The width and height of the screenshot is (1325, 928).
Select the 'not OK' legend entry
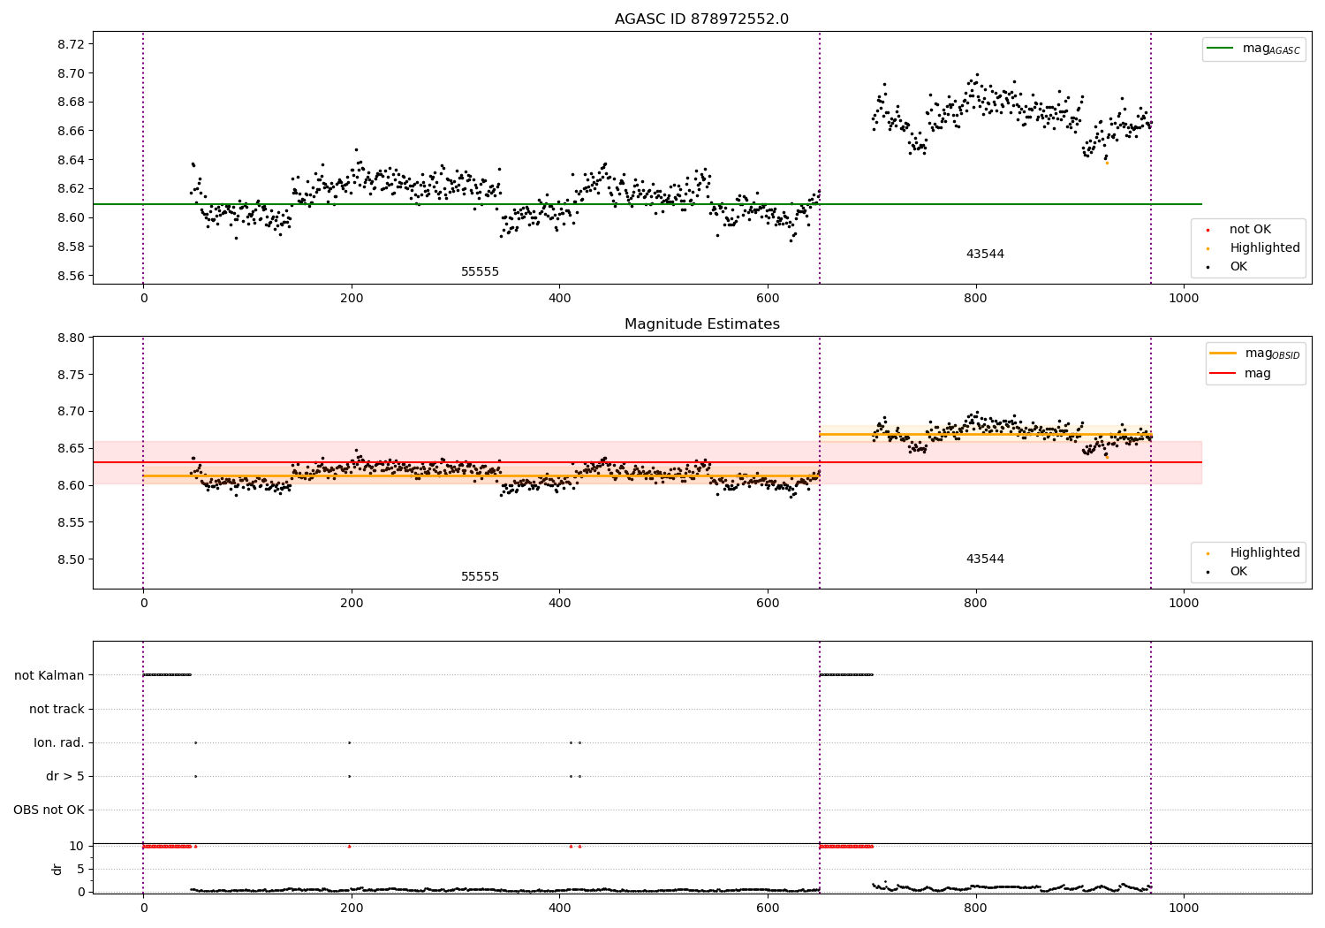(x=1250, y=230)
